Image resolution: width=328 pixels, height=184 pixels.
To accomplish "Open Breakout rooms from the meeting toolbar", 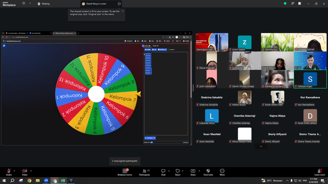I will 125,172.
